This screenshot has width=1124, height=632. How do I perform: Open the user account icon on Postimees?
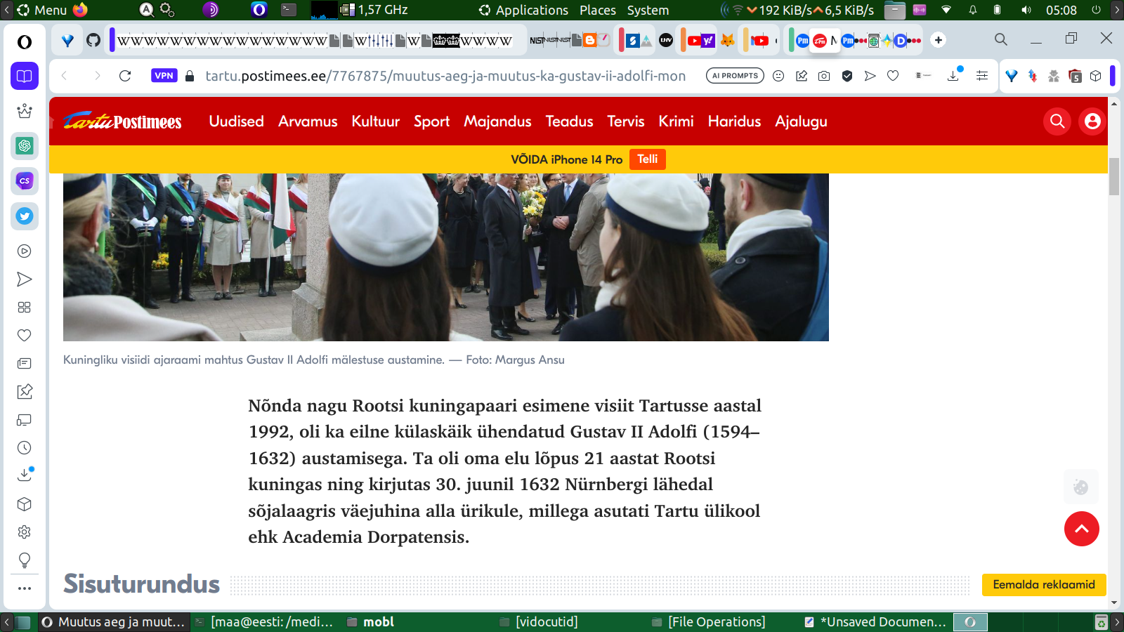coord(1092,121)
